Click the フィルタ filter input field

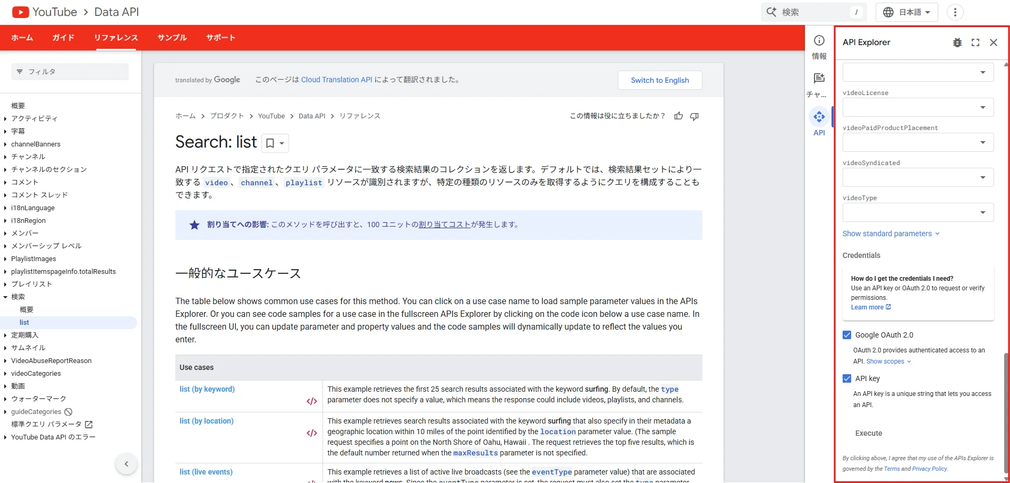(x=70, y=72)
